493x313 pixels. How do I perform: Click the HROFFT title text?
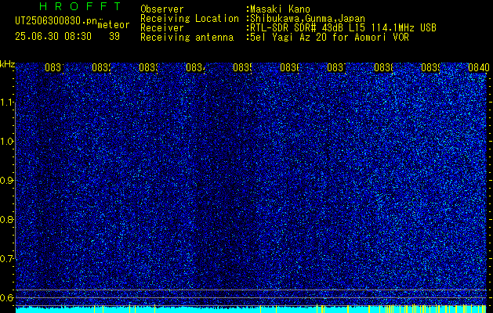click(x=80, y=6)
